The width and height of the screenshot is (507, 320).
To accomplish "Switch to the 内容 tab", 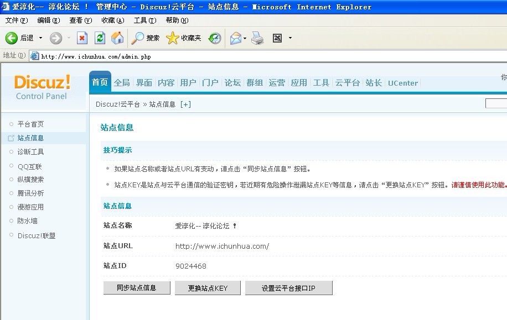I will tap(166, 83).
